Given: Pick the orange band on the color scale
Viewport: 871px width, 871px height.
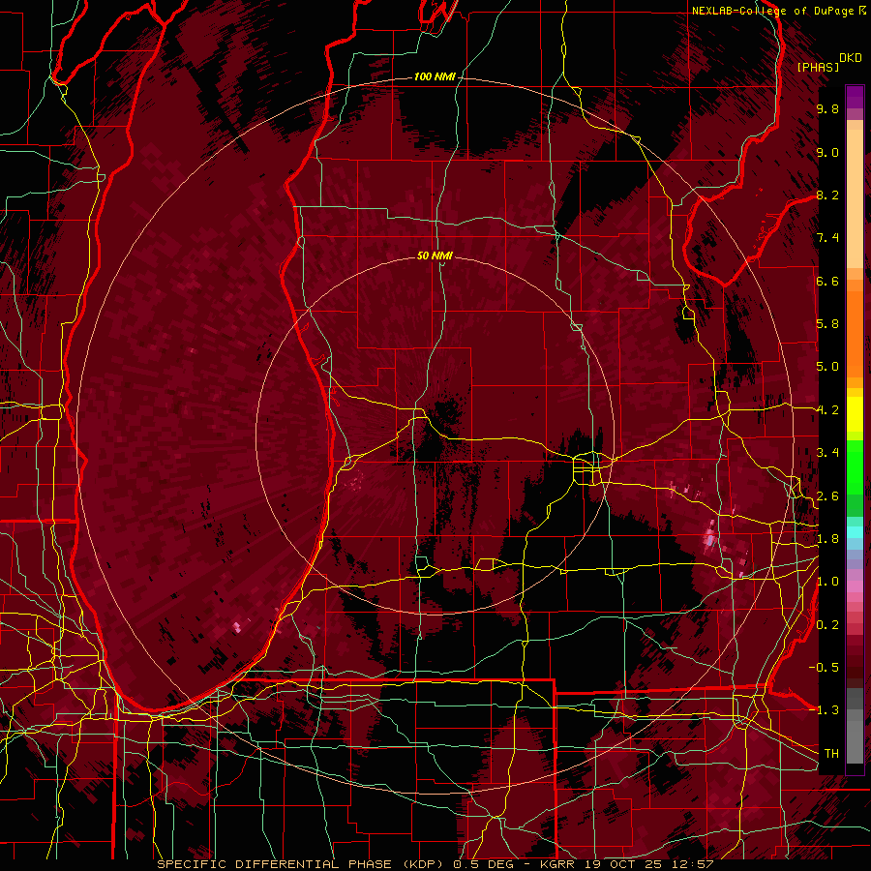Looking at the screenshot, I should pyautogui.click(x=855, y=333).
